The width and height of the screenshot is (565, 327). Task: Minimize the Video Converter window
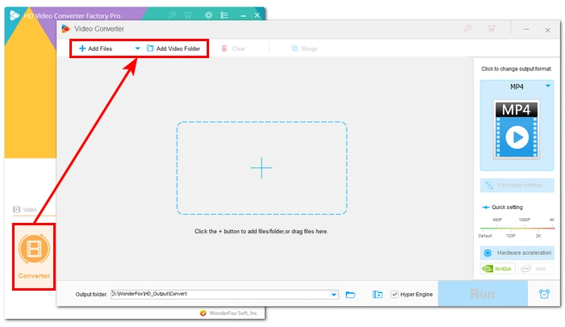[526, 29]
